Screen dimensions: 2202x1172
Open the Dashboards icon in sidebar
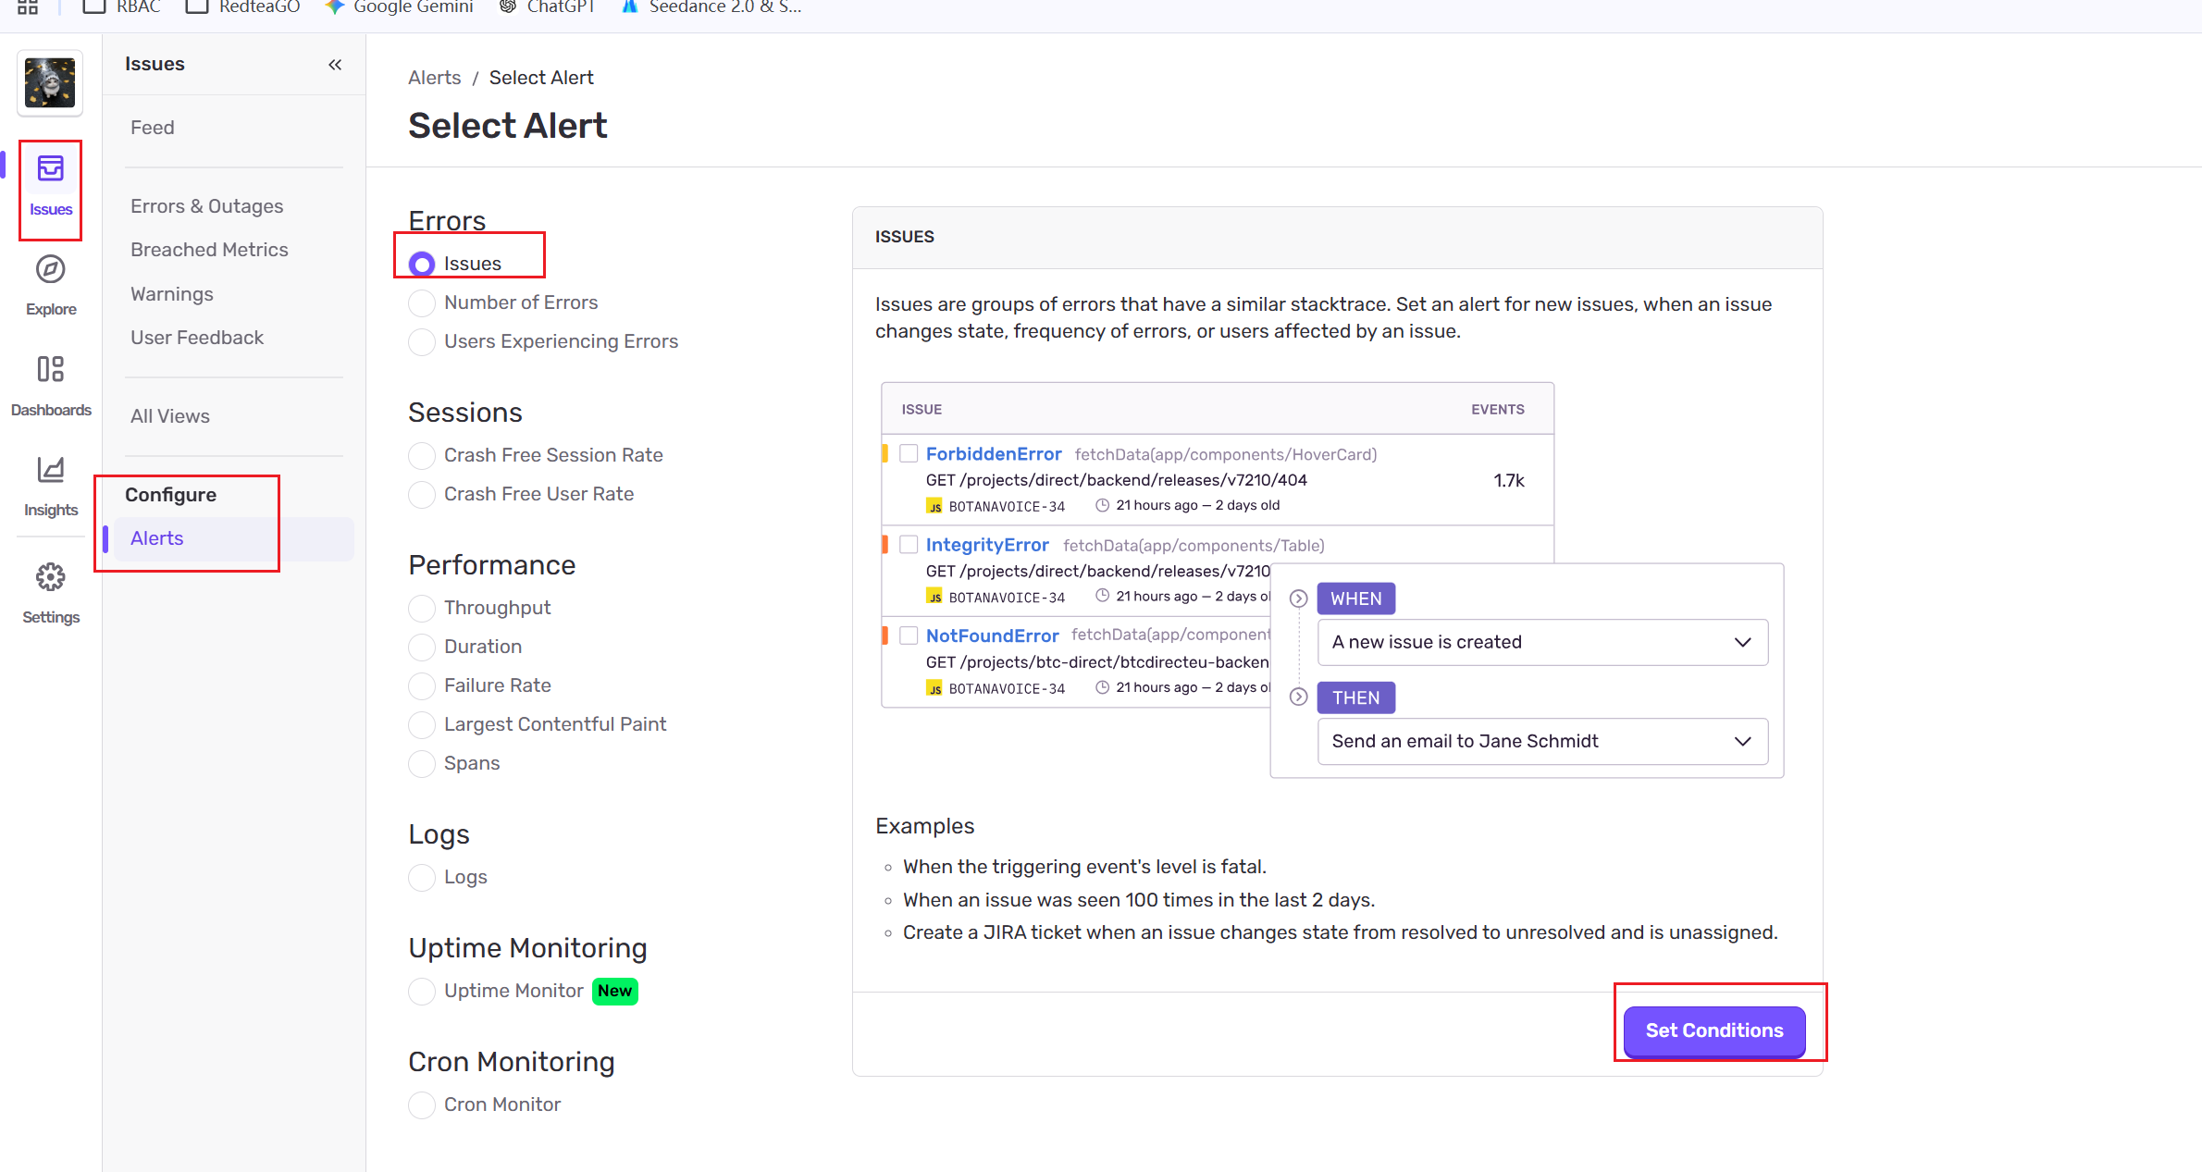50,369
